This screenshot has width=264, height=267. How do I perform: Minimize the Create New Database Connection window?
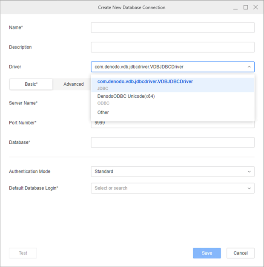[235, 7]
